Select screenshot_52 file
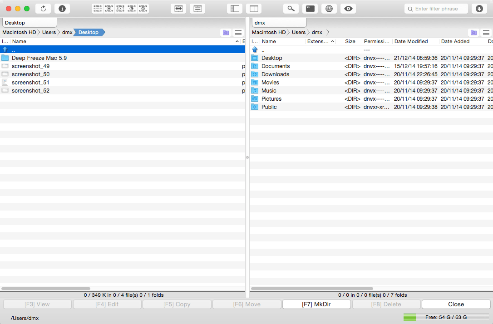Image resolution: width=493 pixels, height=324 pixels. point(123,90)
